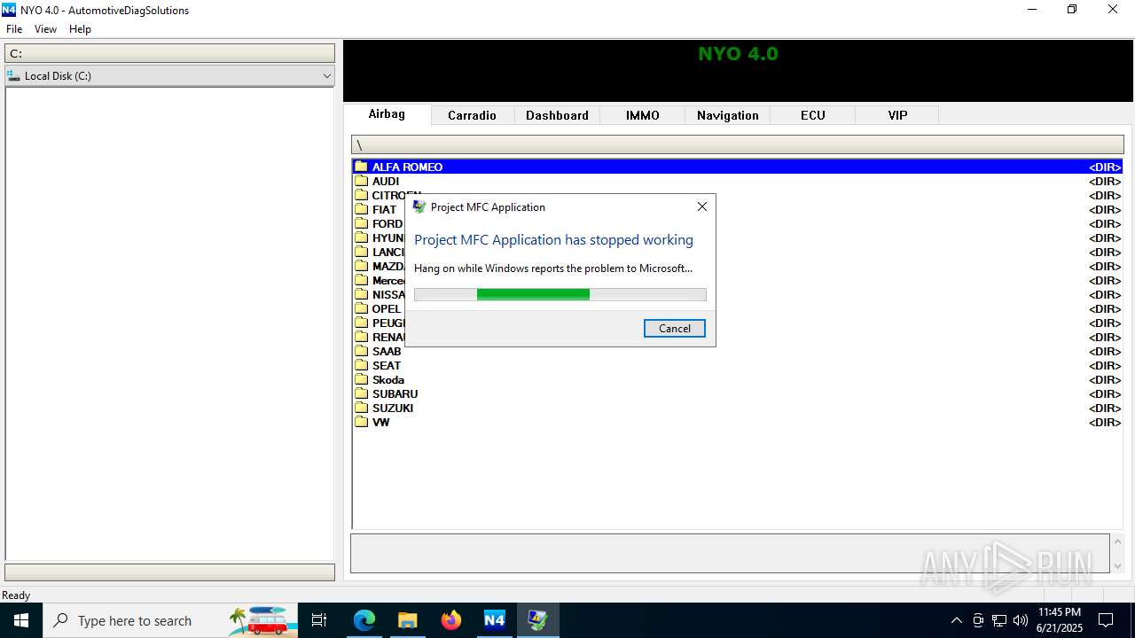The image size is (1135, 638).
Task: Click the SAAB folder icon
Action: (361, 351)
